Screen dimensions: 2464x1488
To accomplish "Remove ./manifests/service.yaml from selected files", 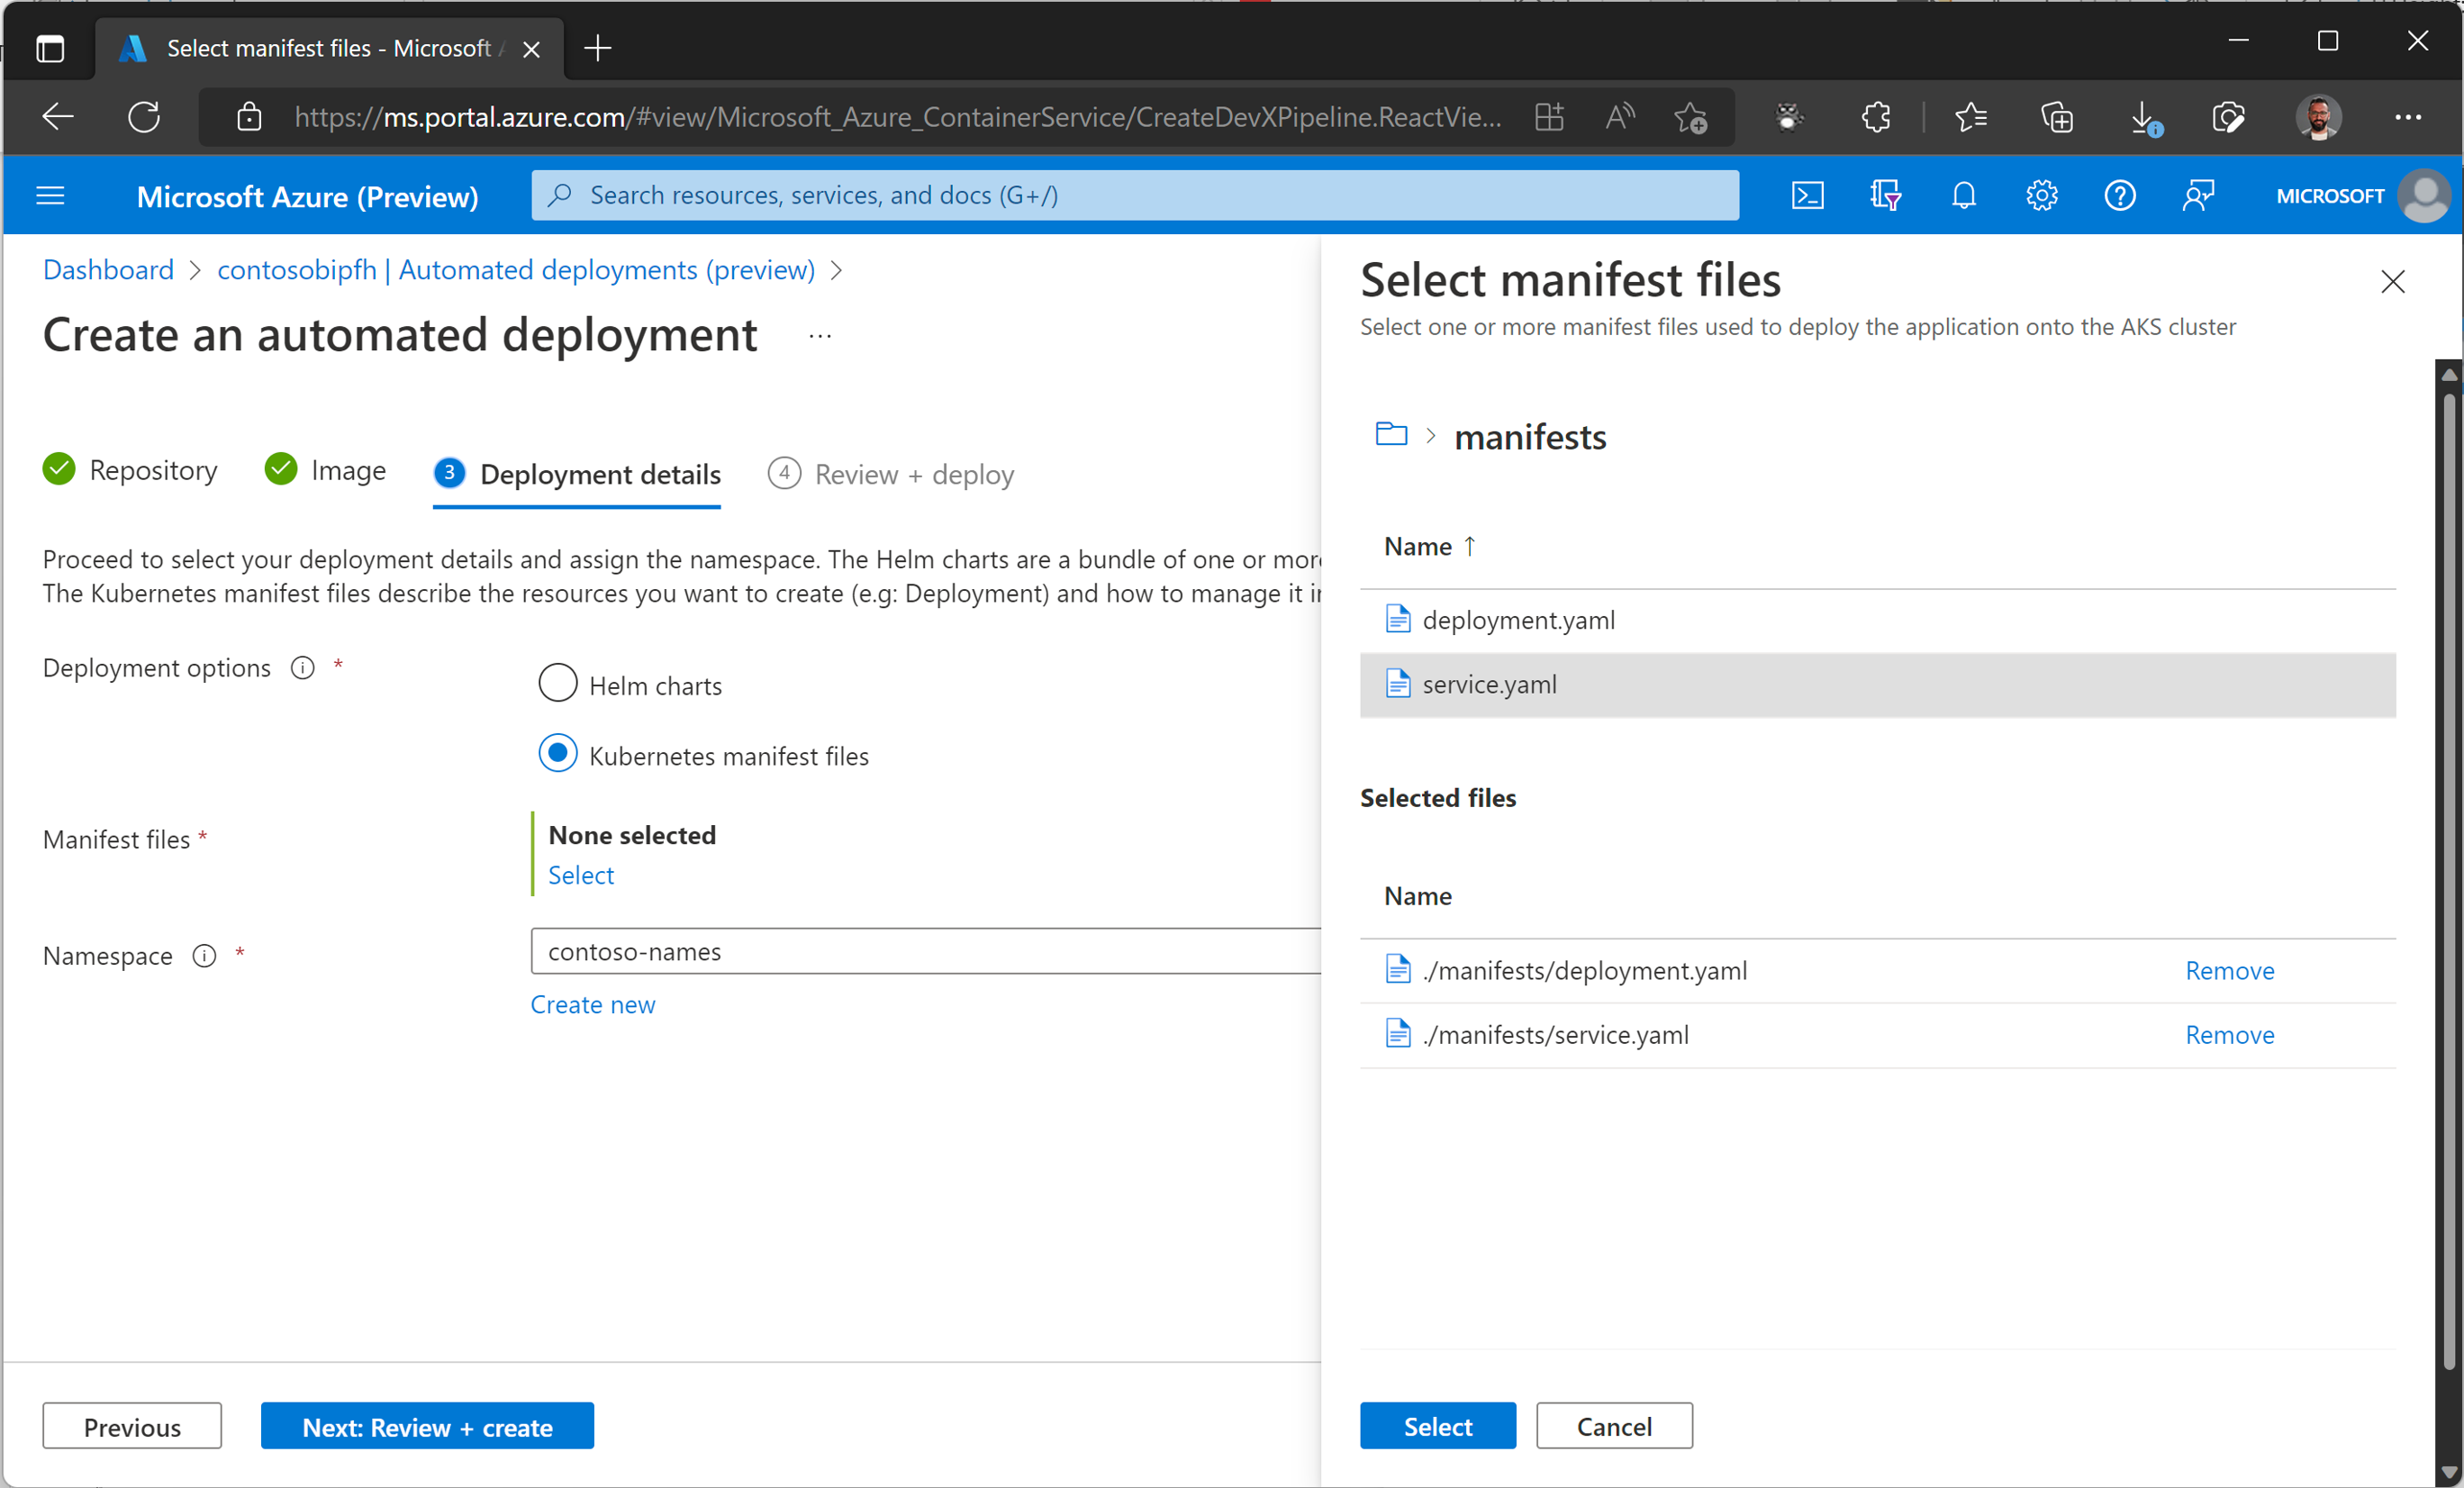I will (x=2230, y=1035).
